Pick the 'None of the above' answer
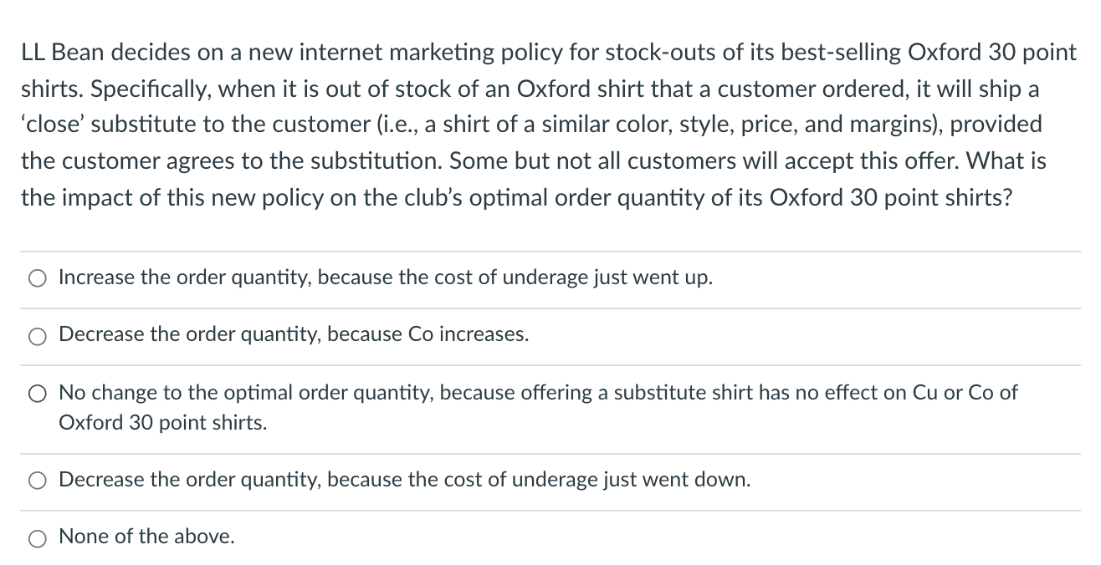 coord(37,537)
